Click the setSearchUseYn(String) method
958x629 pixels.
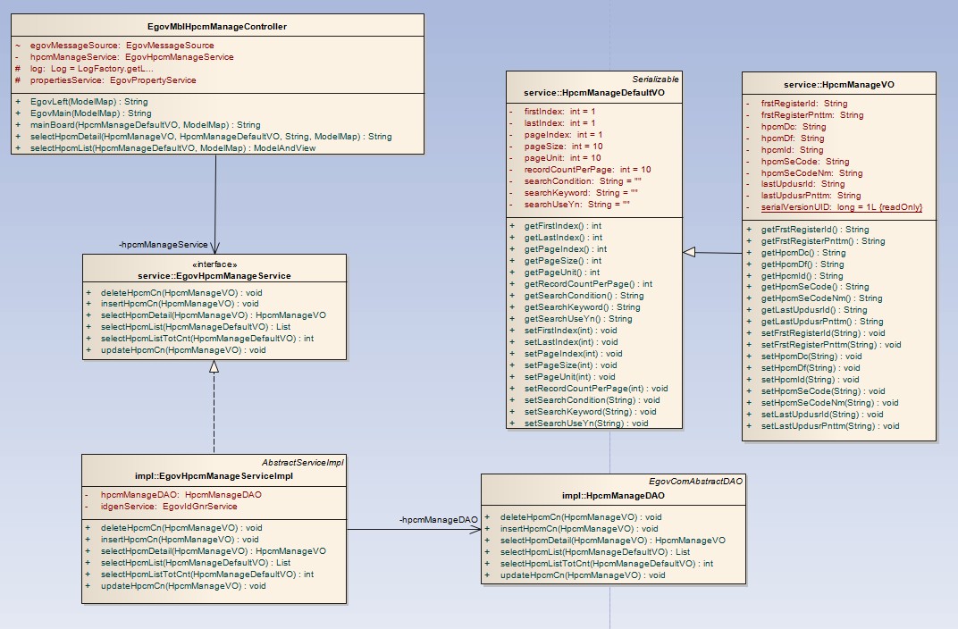[585, 424]
